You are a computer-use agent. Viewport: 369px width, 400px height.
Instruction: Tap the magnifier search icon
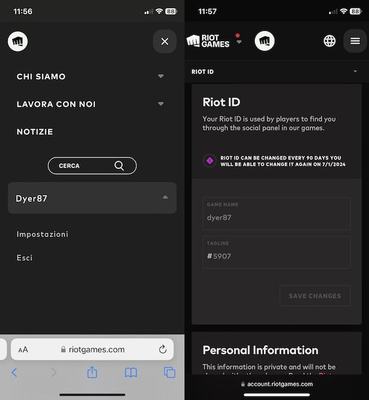coord(119,166)
